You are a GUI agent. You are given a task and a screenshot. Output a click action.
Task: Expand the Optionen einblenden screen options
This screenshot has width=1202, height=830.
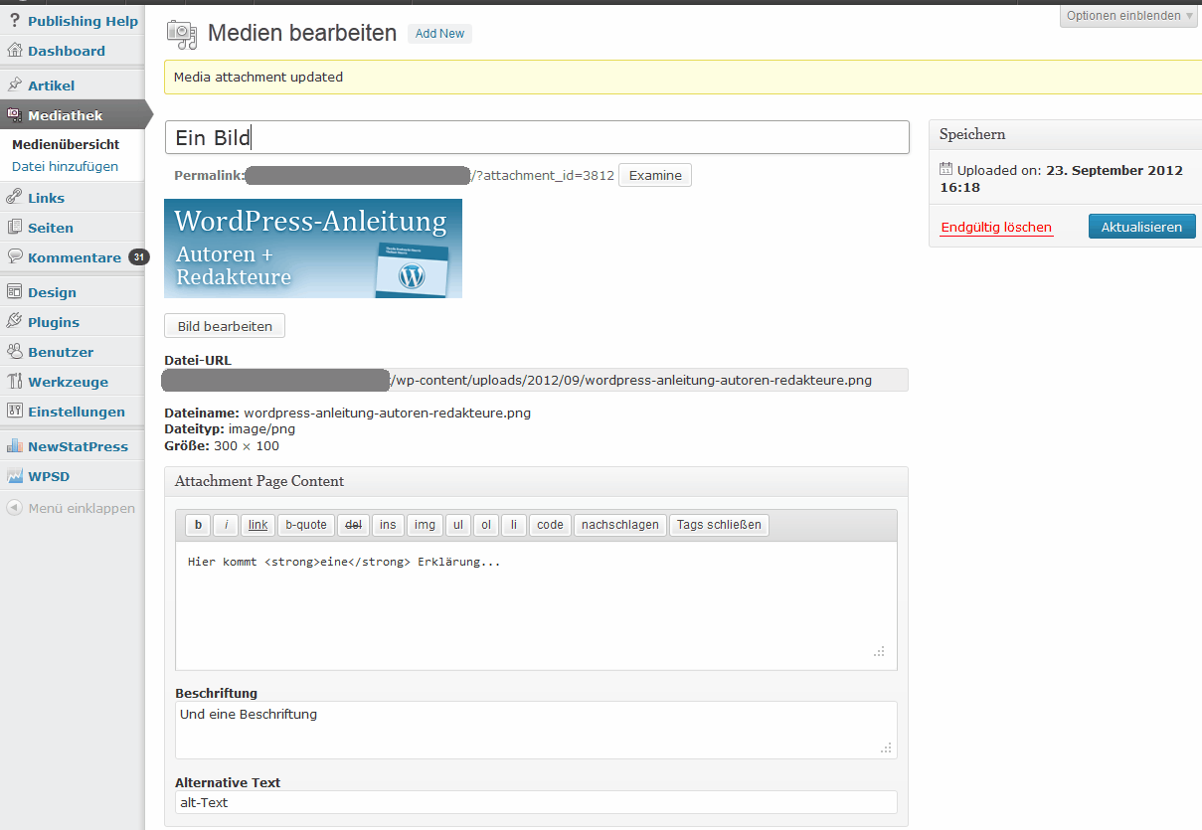point(1130,16)
